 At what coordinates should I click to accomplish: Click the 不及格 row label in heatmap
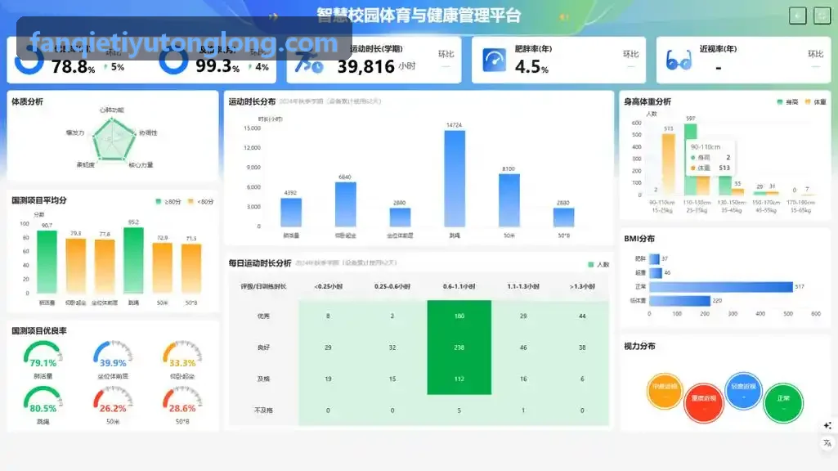[x=263, y=410]
